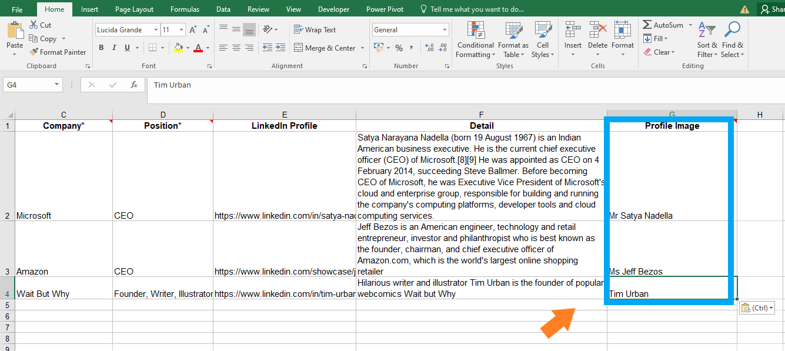Open the File tab
Screen dimensions: 785x351
(17, 9)
